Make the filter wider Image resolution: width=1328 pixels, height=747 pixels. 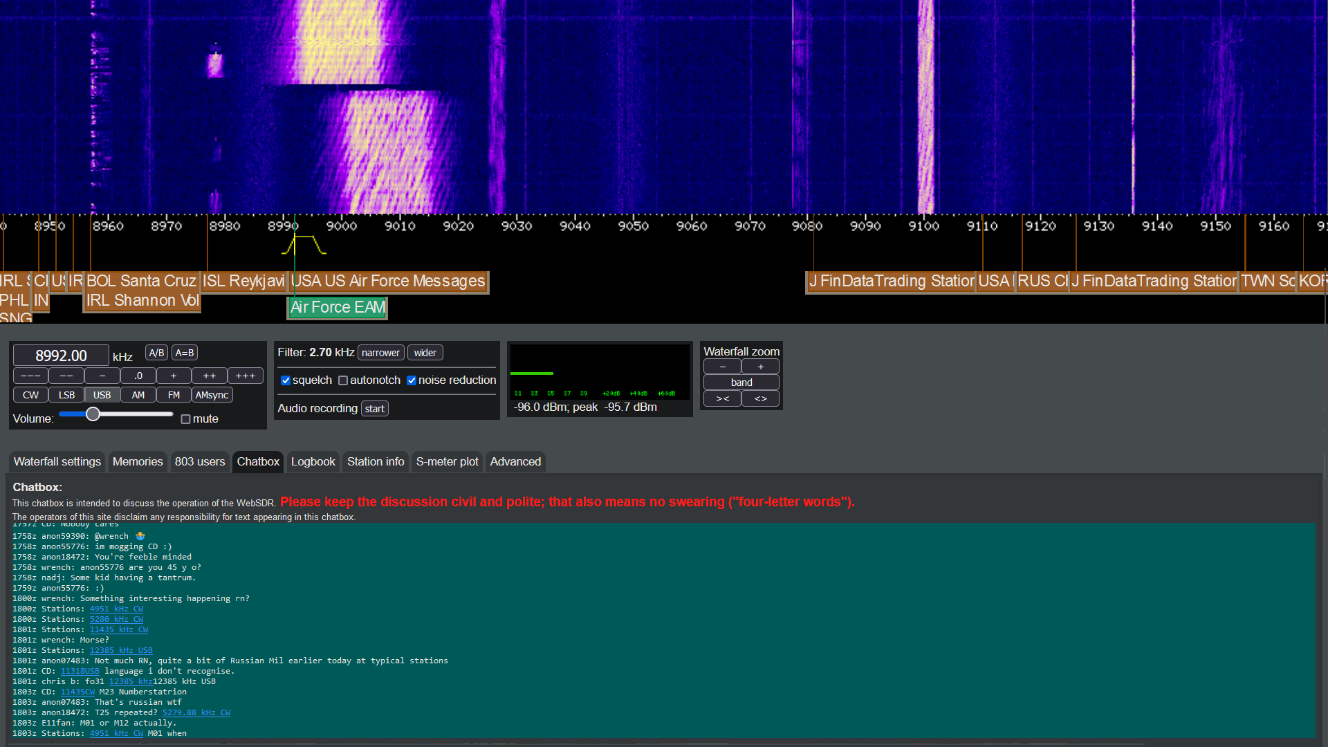click(425, 353)
